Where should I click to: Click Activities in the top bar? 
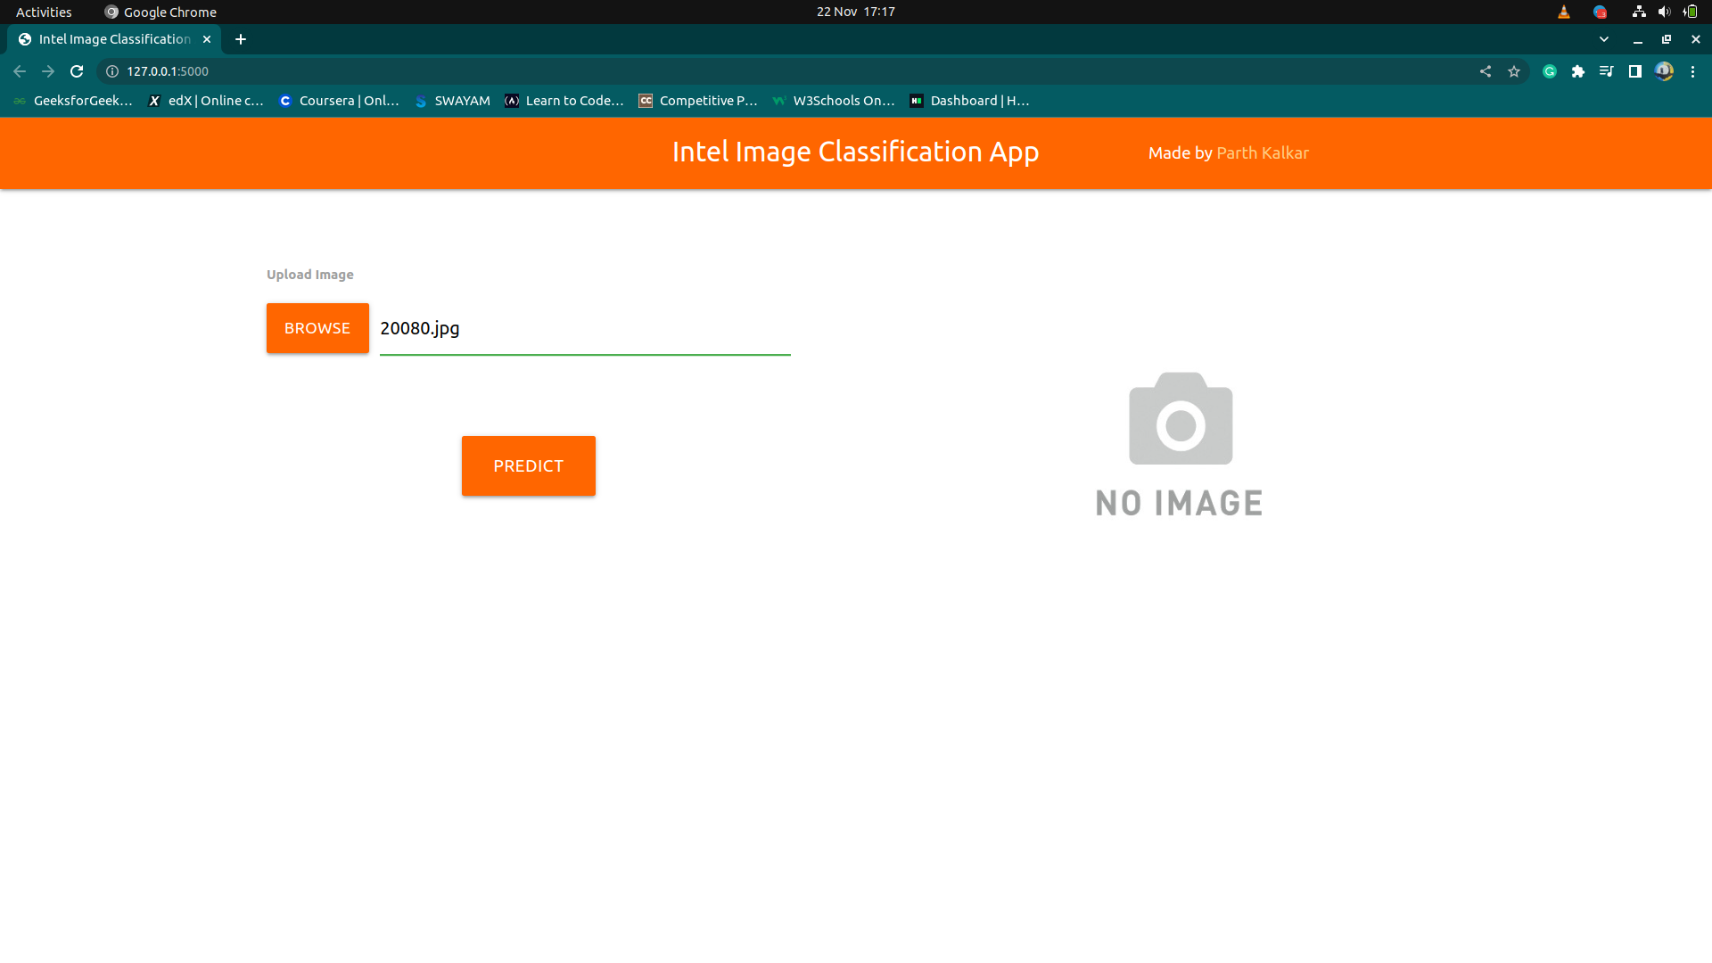[x=43, y=12]
